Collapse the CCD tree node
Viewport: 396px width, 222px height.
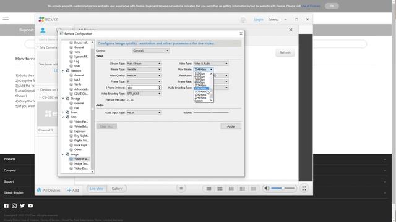pyautogui.click(x=63, y=117)
